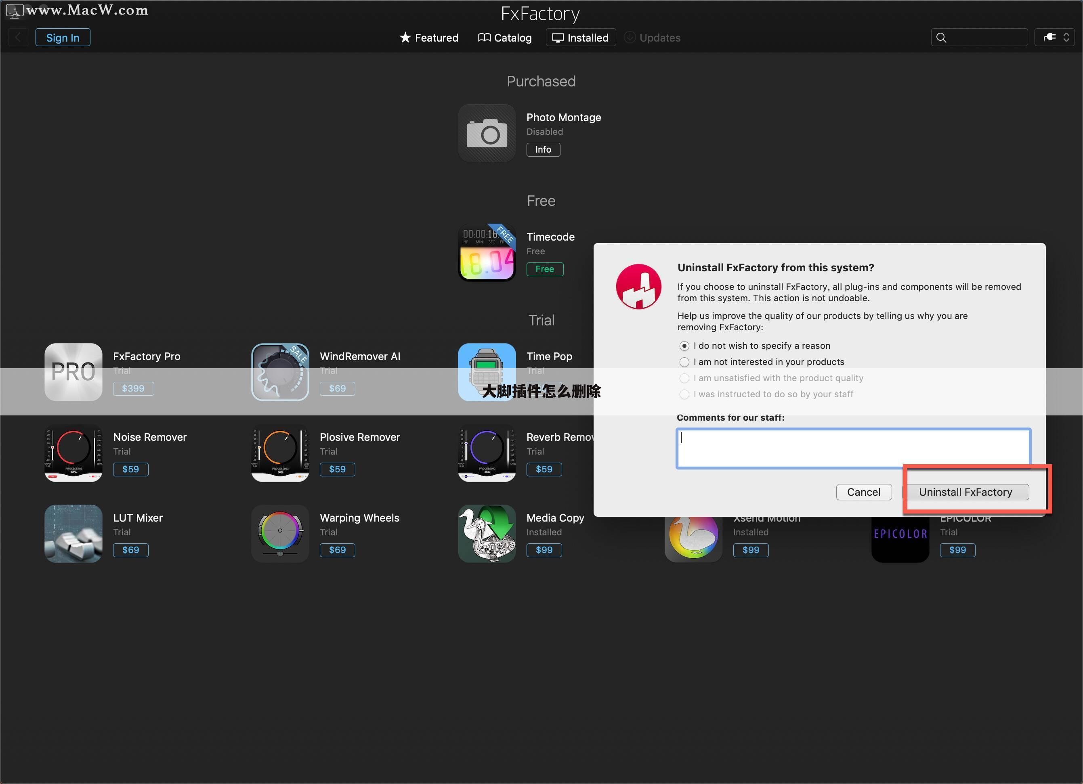Open the Warping Wheels icon
The image size is (1083, 784).
pos(280,533)
